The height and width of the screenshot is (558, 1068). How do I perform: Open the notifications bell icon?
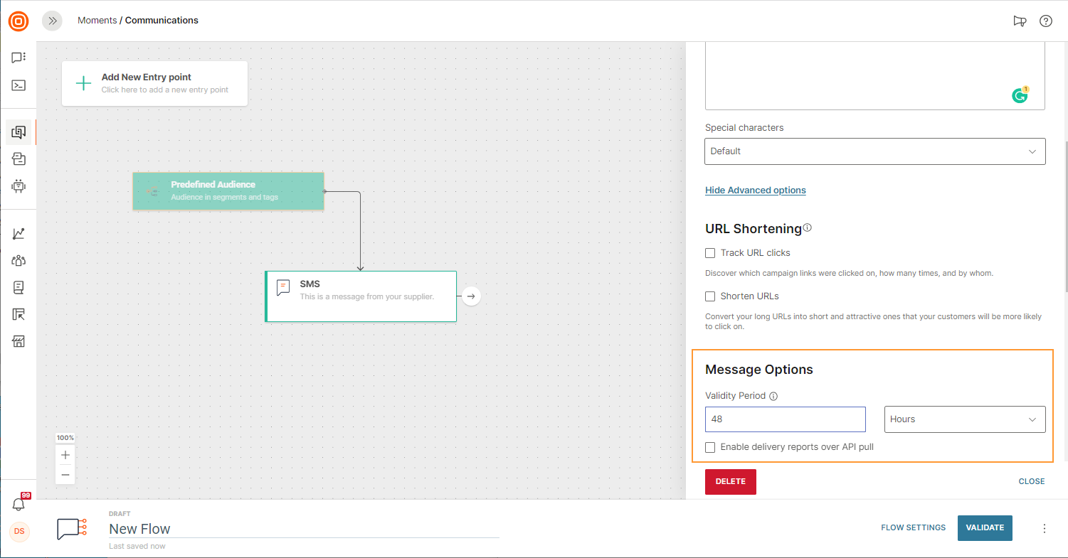[18, 504]
